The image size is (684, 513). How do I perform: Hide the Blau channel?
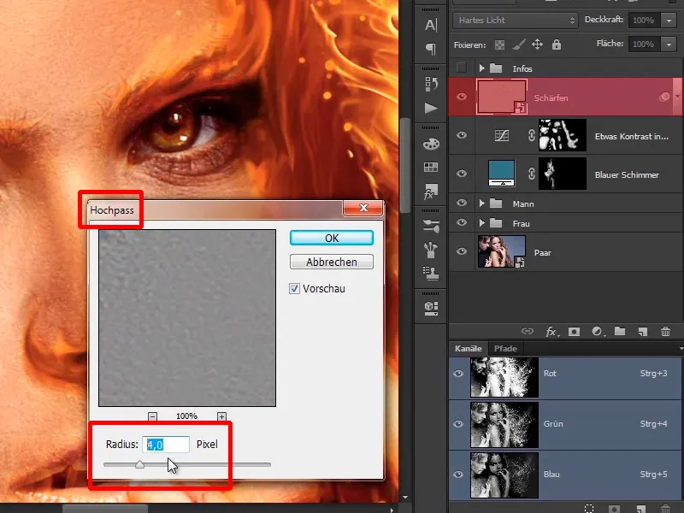pos(458,475)
